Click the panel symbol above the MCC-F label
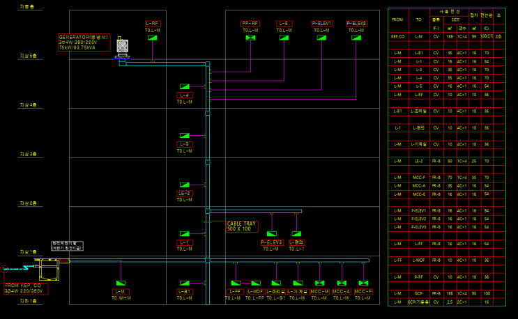Viewport: 518px width, 319px height. (x=363, y=283)
